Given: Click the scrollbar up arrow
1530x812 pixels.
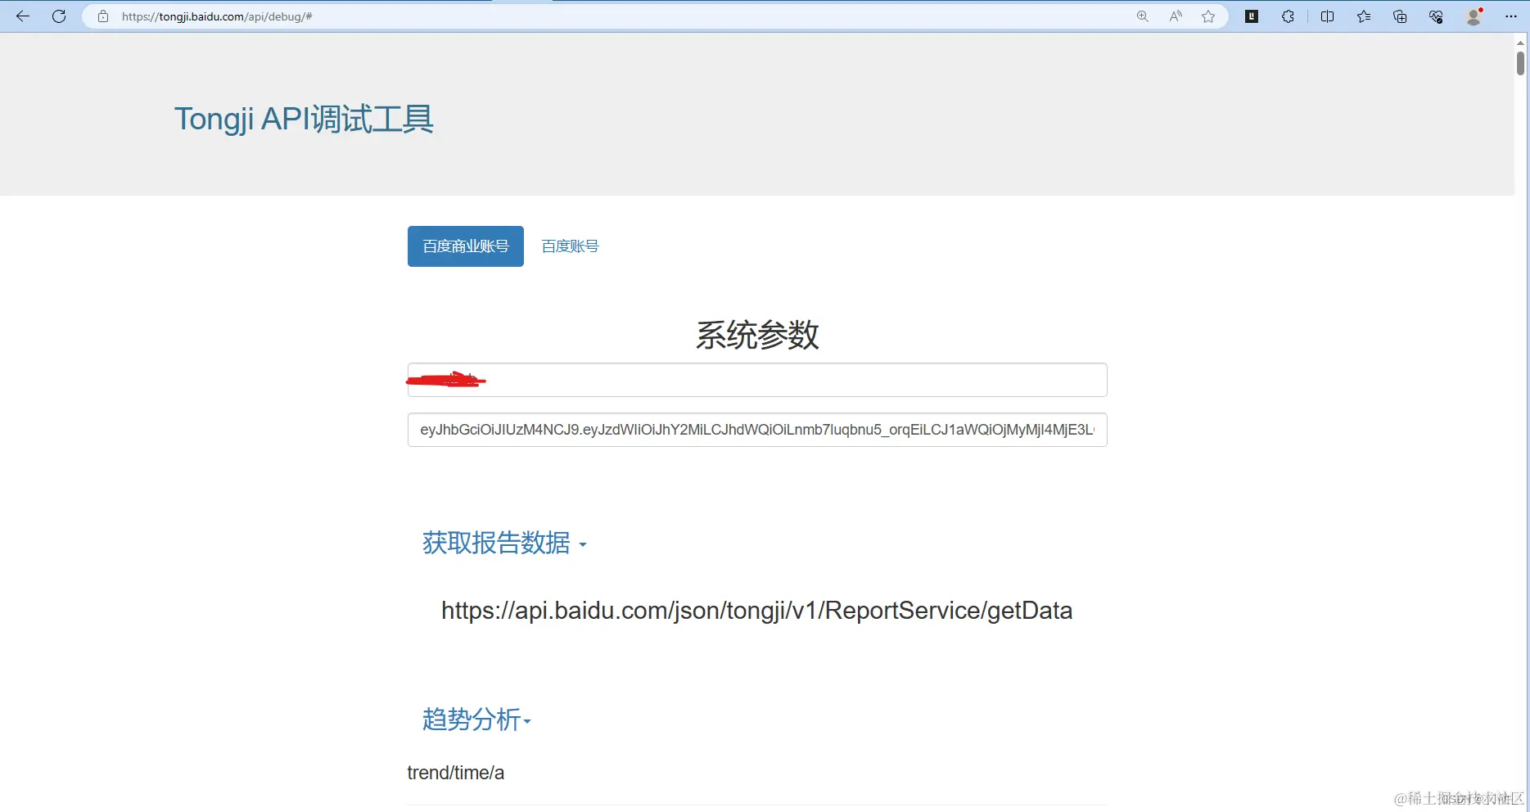Looking at the screenshot, I should (x=1520, y=43).
